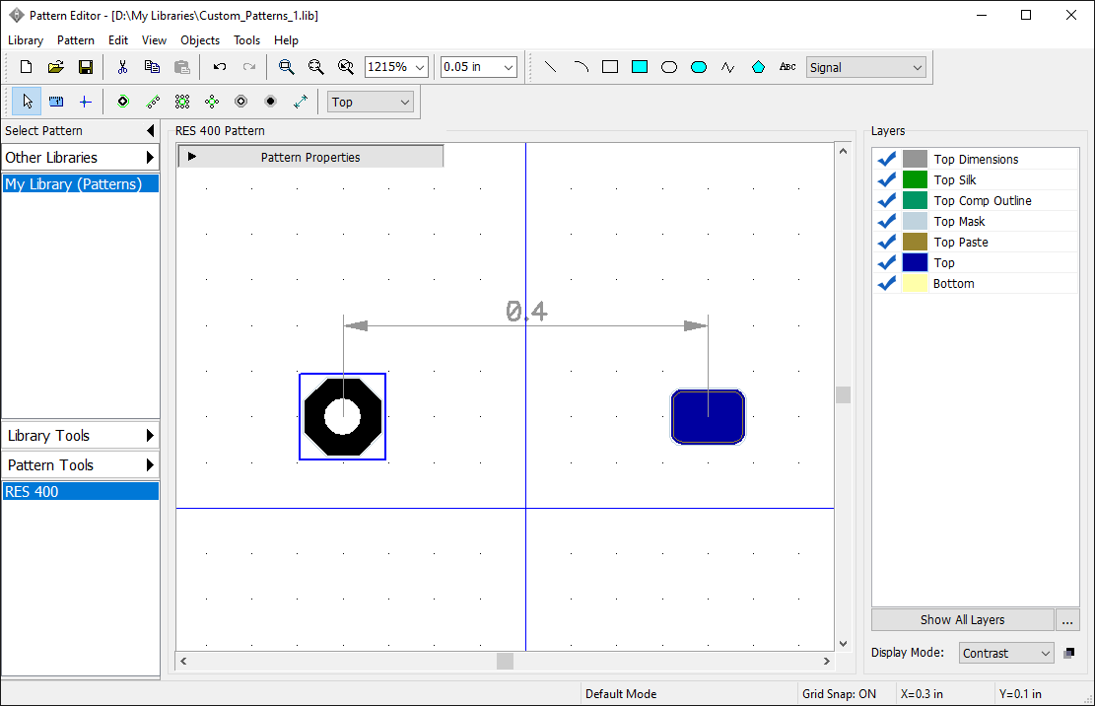1095x706 pixels.
Task: Open a library file with the folder icon
Action: click(56, 67)
